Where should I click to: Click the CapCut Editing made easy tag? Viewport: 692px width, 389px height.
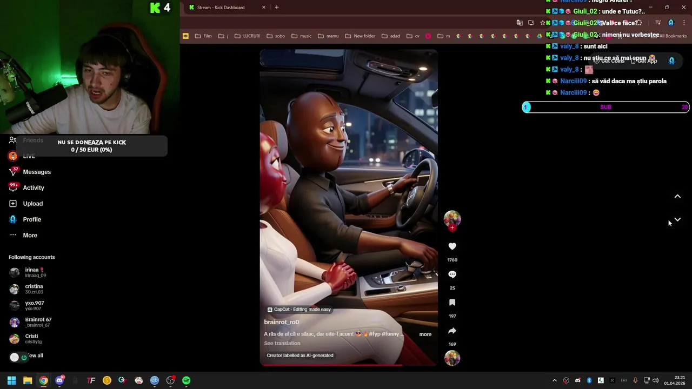coord(299,310)
